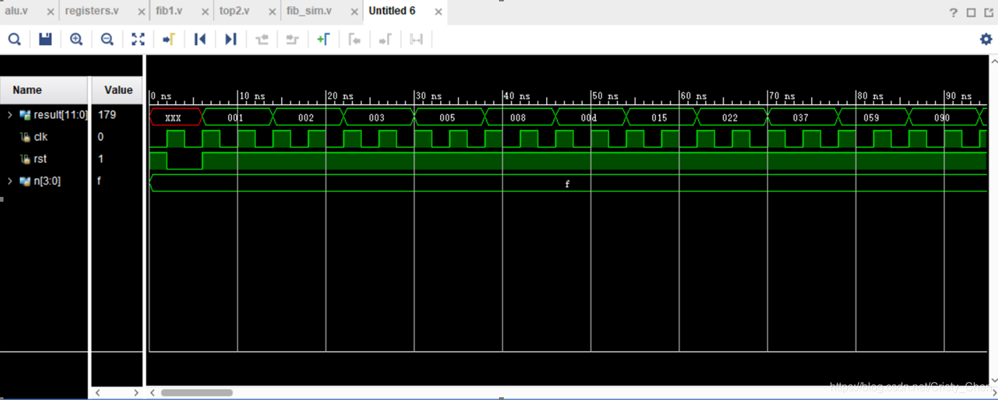This screenshot has width=998, height=400.
Task: Close the fib_sim.v tab
Action: point(354,12)
